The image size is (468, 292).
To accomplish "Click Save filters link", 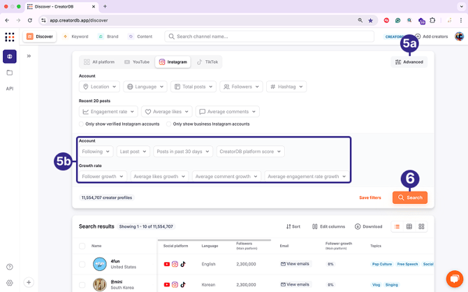I will tap(370, 198).
